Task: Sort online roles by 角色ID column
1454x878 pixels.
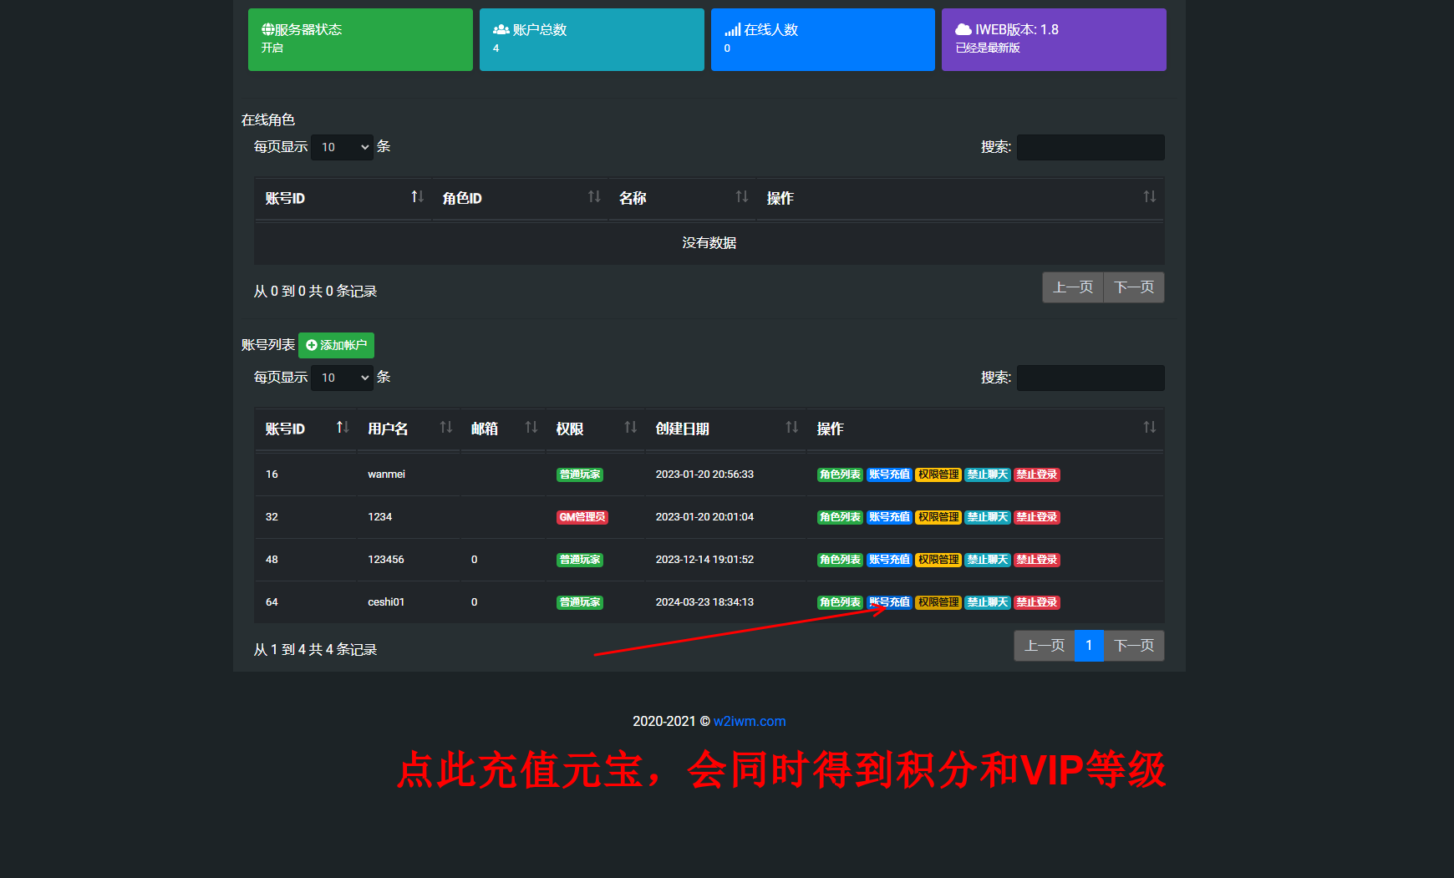Action: [520, 198]
